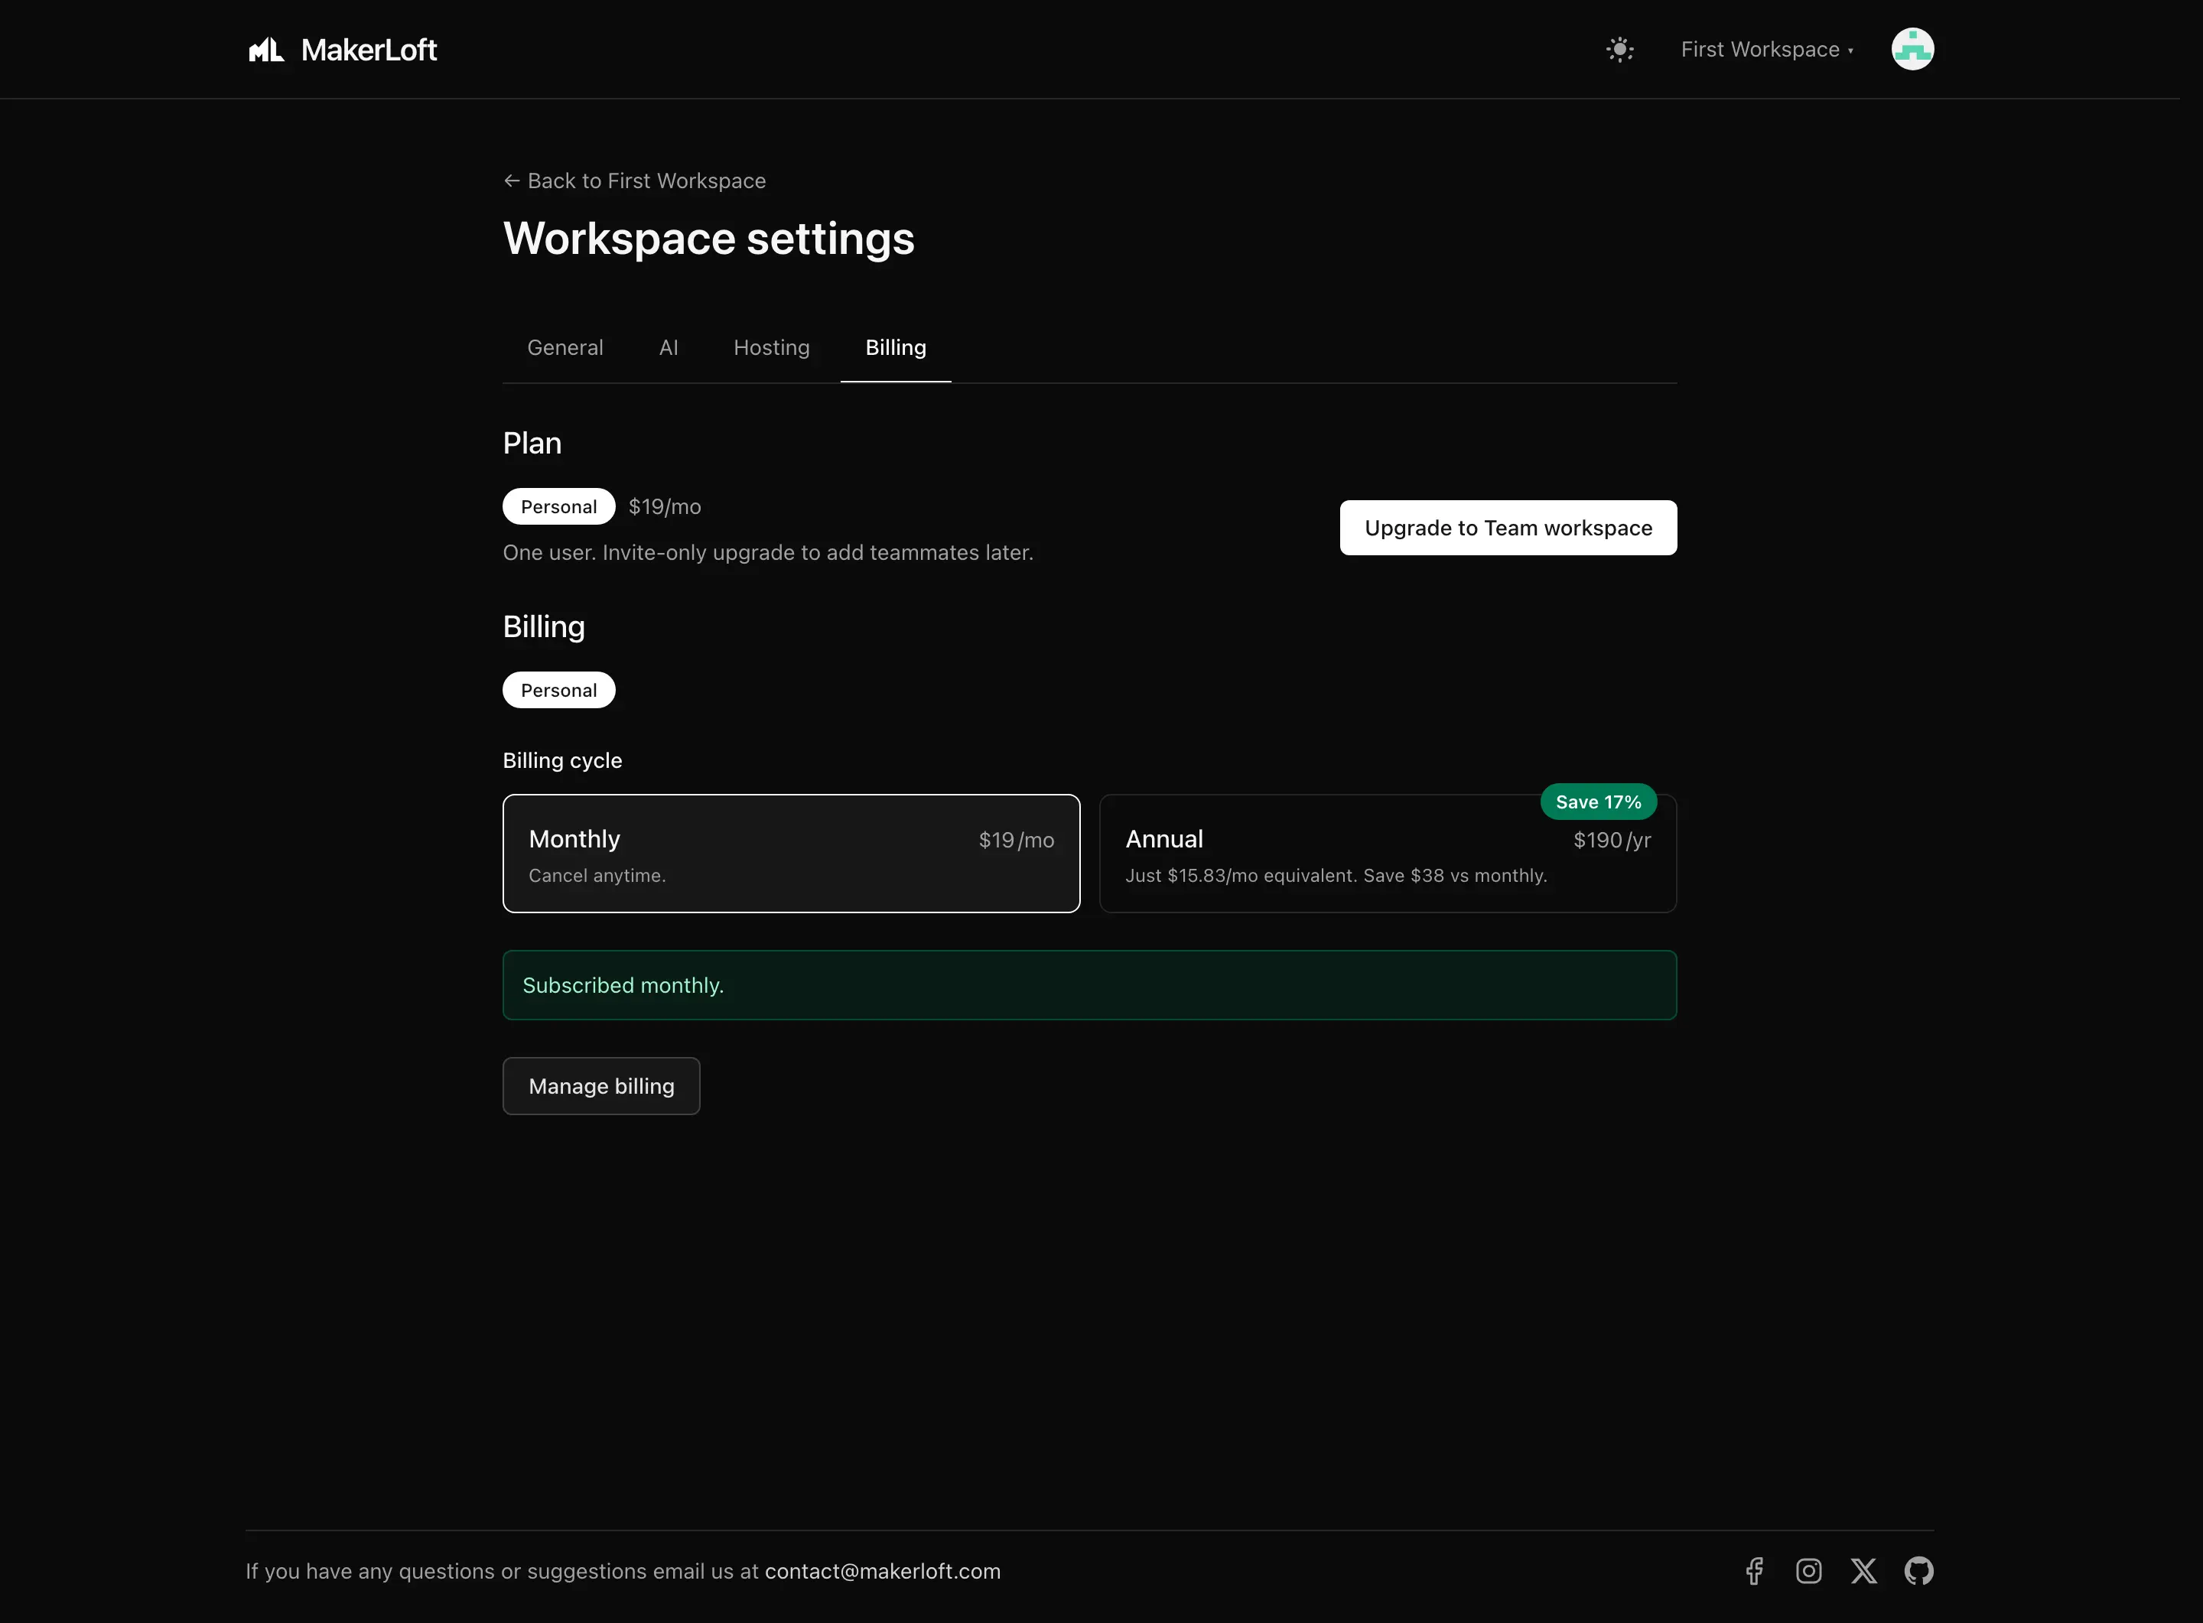
Task: Select the Billing tab
Action: [x=895, y=348]
